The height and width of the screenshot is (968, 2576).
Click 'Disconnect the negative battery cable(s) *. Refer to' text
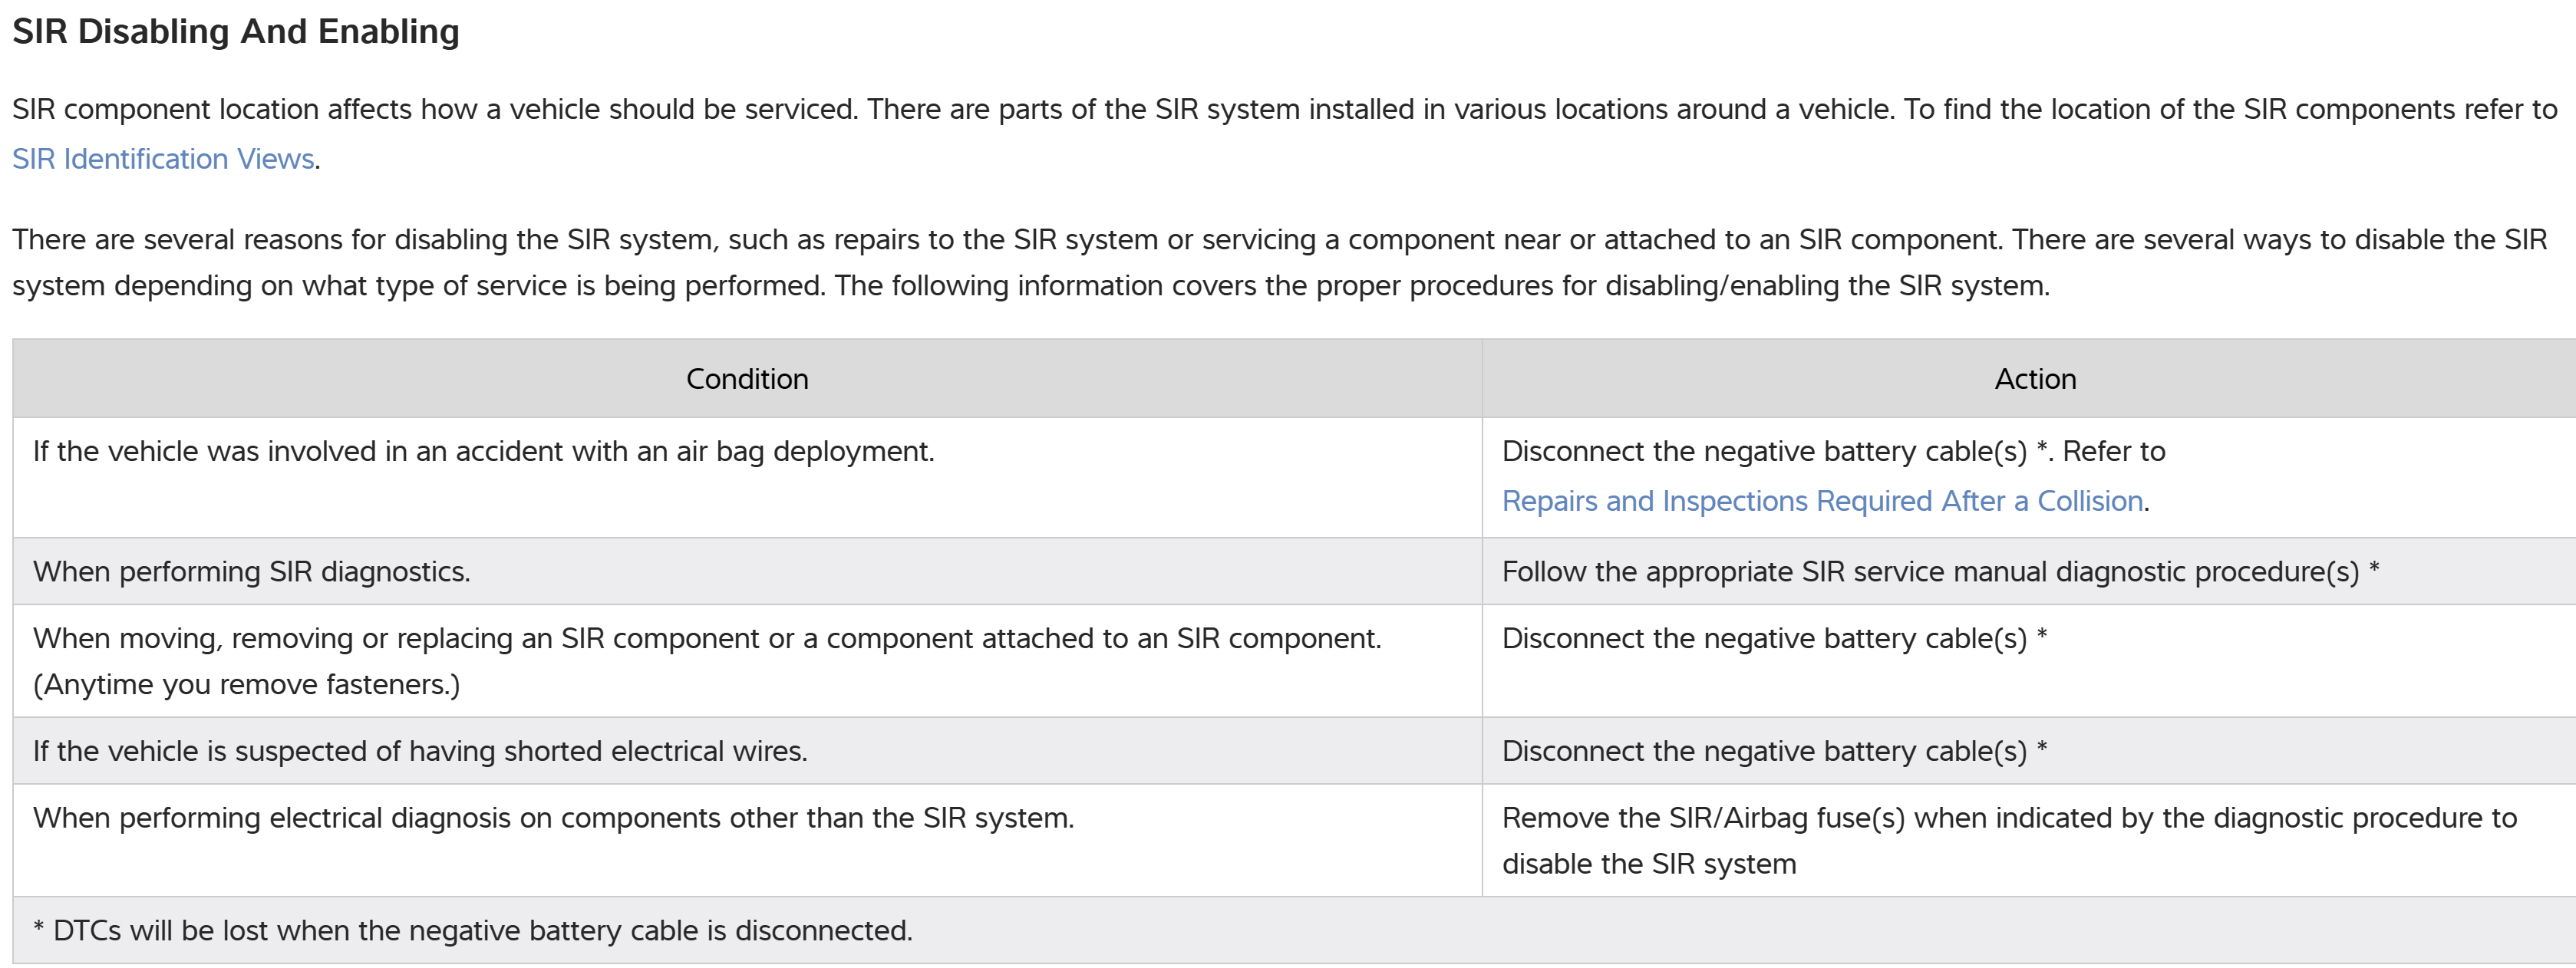(x=1832, y=452)
